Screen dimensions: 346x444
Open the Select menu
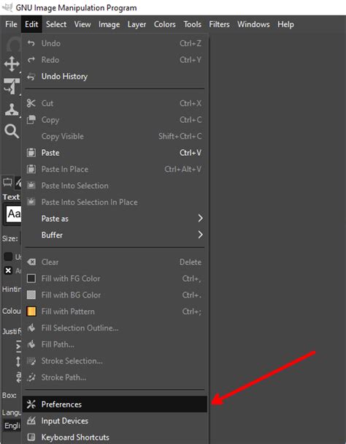tap(56, 24)
